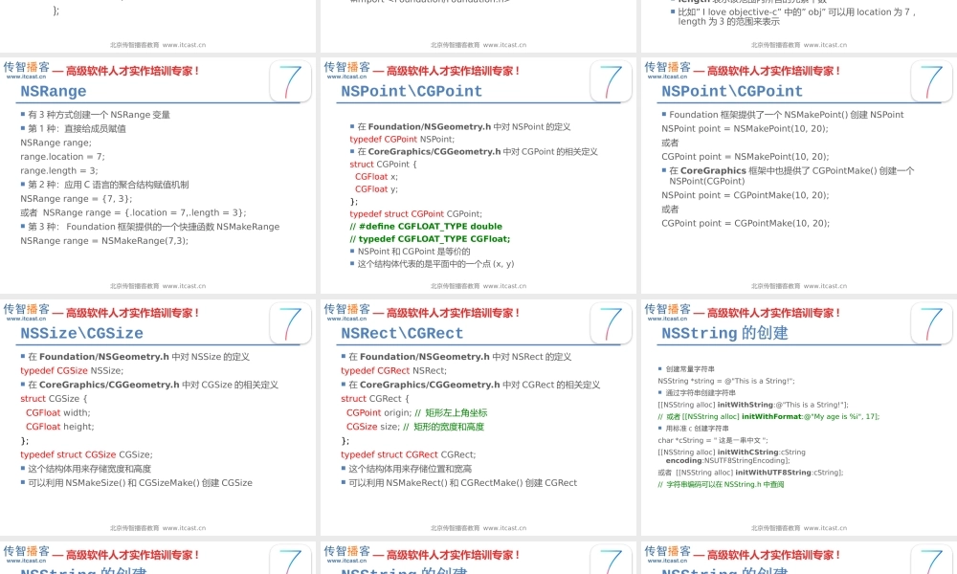The height and width of the screenshot is (574, 957).
Task: Select the NSRange slide title
Action: [x=54, y=92]
